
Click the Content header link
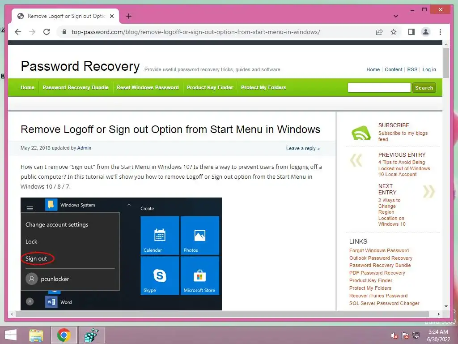tap(394, 69)
